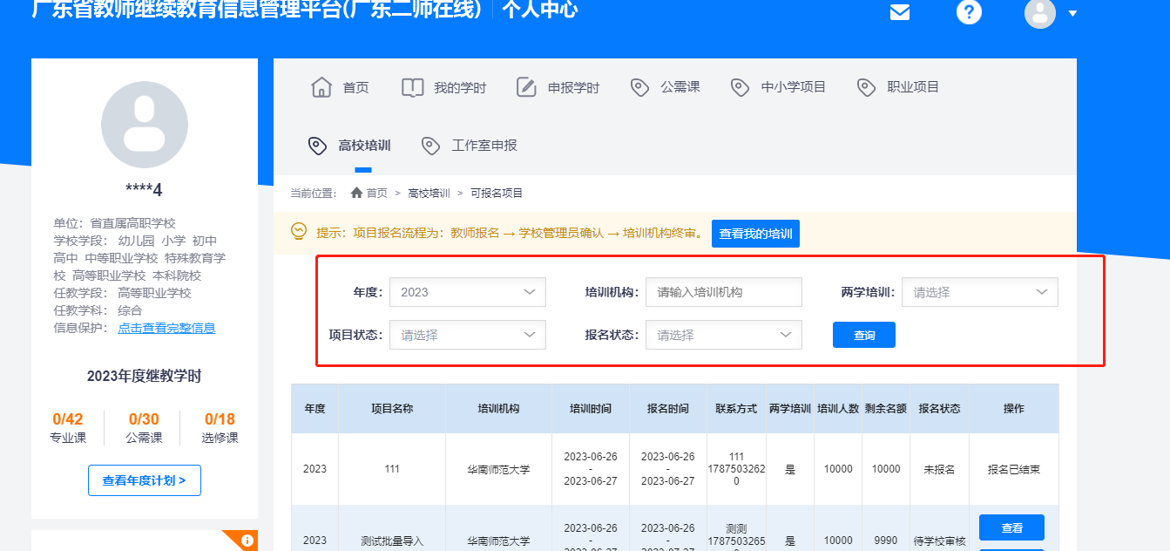Image resolution: width=1170 pixels, height=551 pixels.
Task: Click the mail envelope icon in header
Action: 900,13
